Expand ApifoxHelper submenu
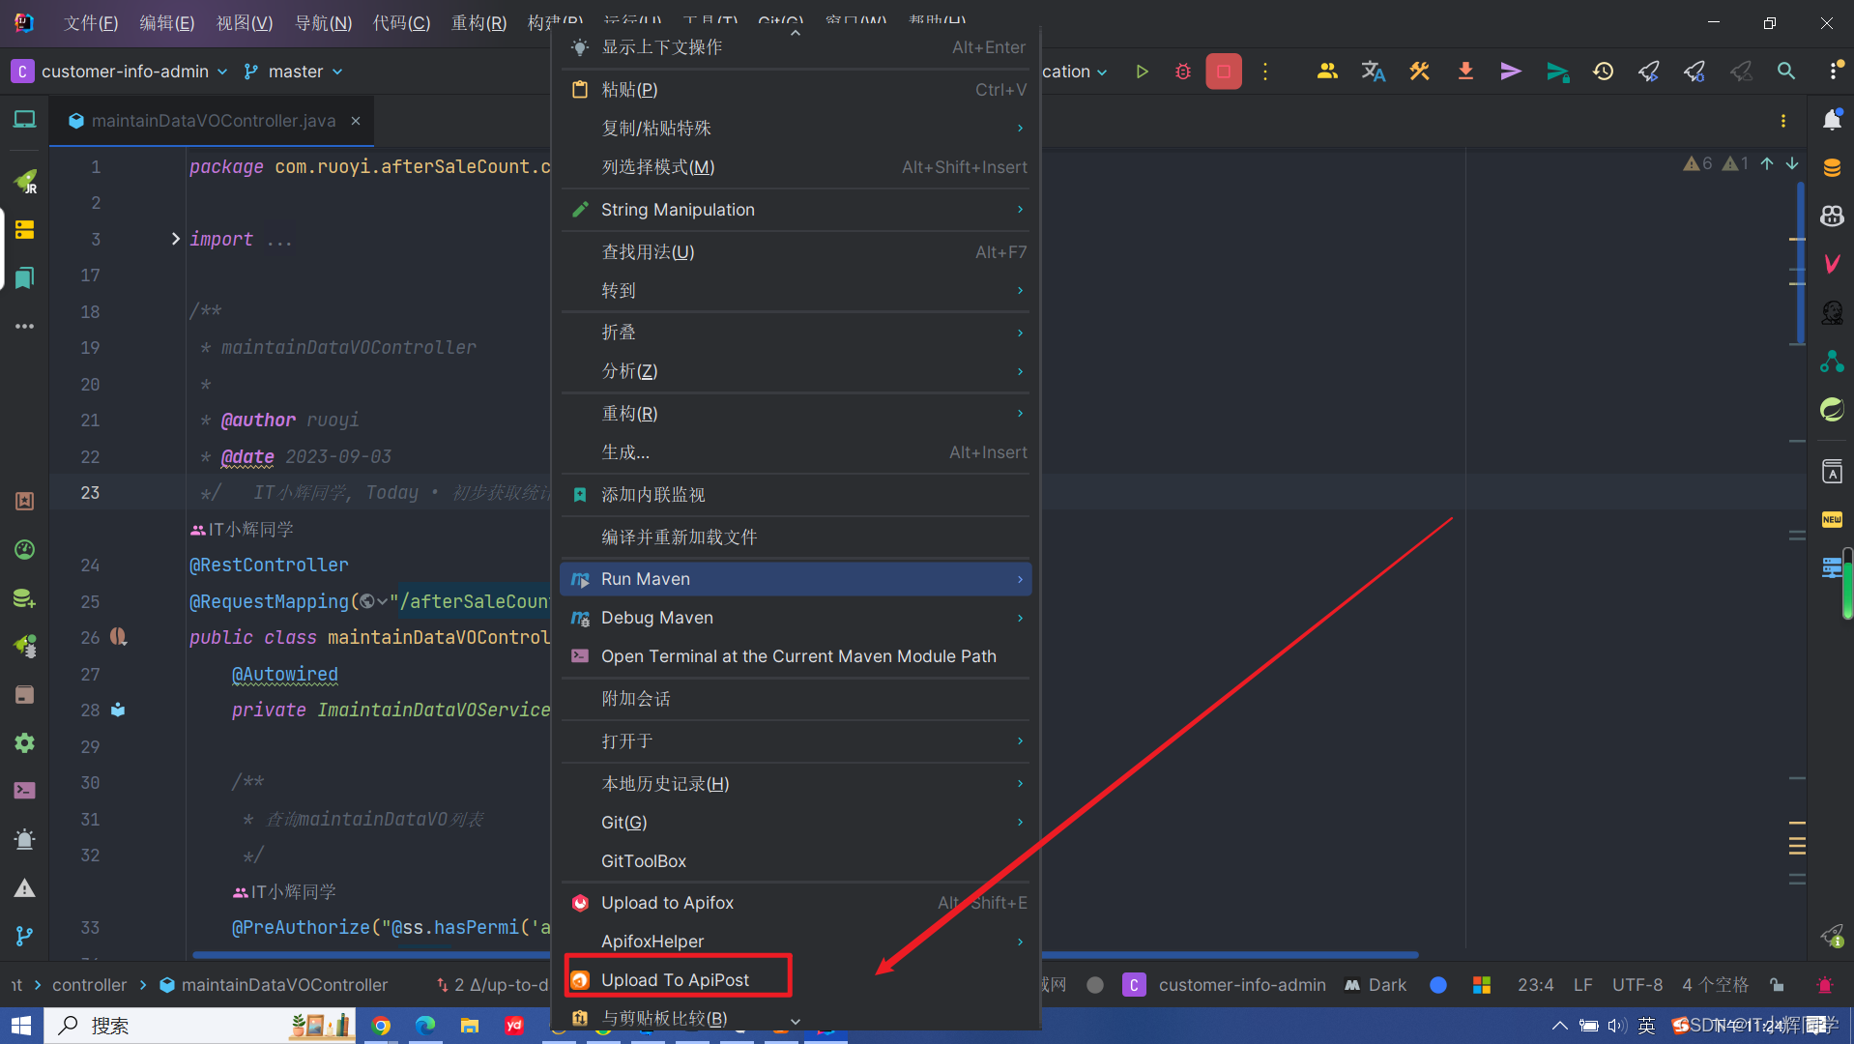This screenshot has height=1044, width=1854. (796, 942)
